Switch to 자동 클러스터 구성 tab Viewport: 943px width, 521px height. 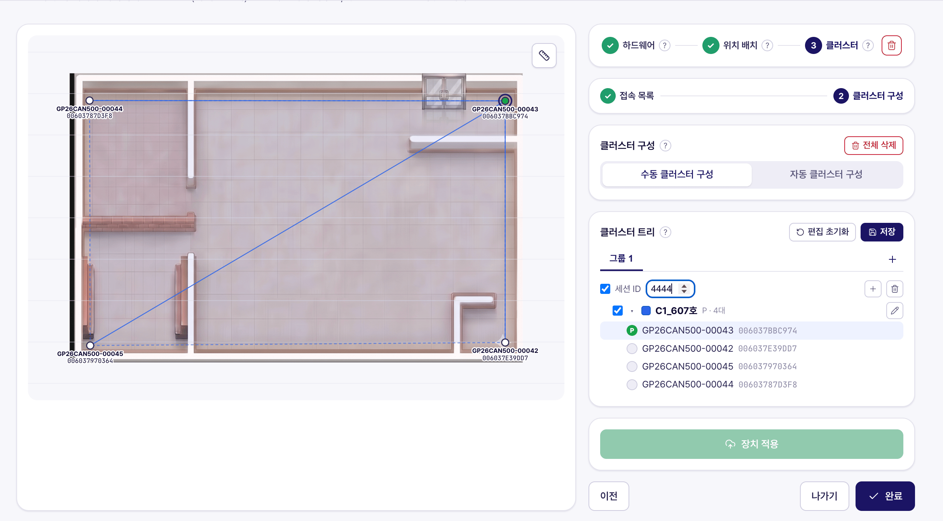pyautogui.click(x=826, y=175)
